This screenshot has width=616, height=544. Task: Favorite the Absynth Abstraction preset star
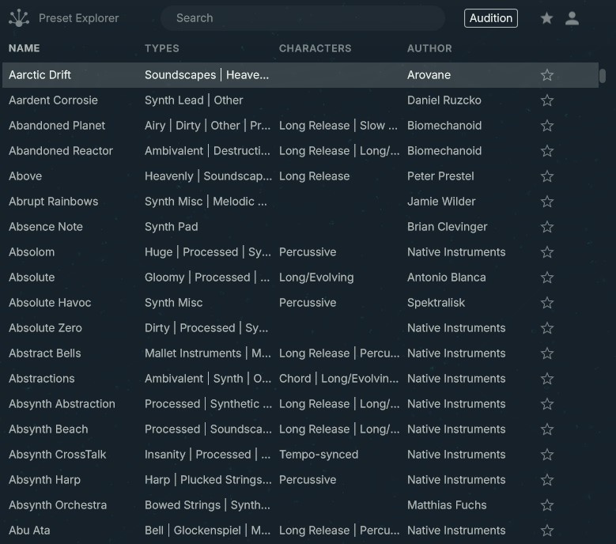click(x=547, y=404)
